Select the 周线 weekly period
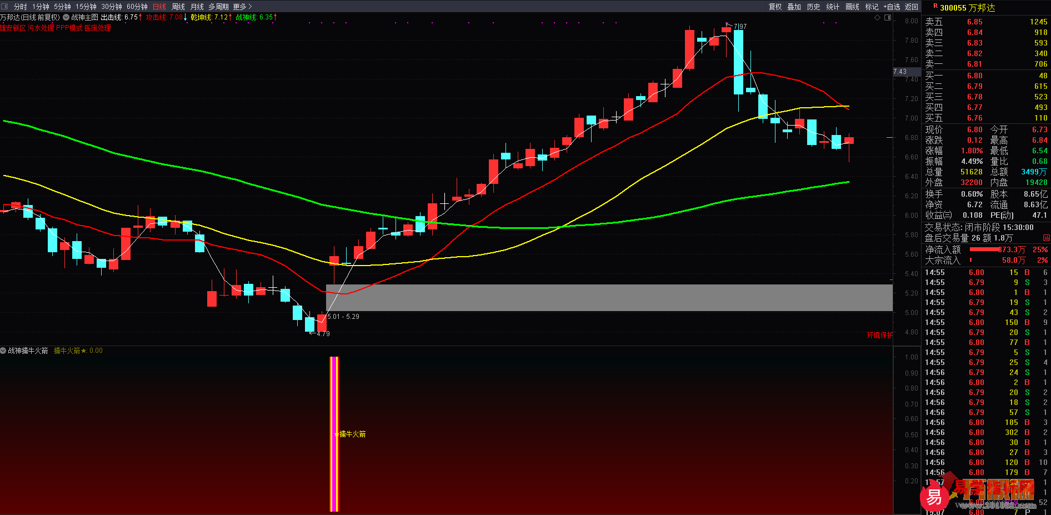 [178, 7]
